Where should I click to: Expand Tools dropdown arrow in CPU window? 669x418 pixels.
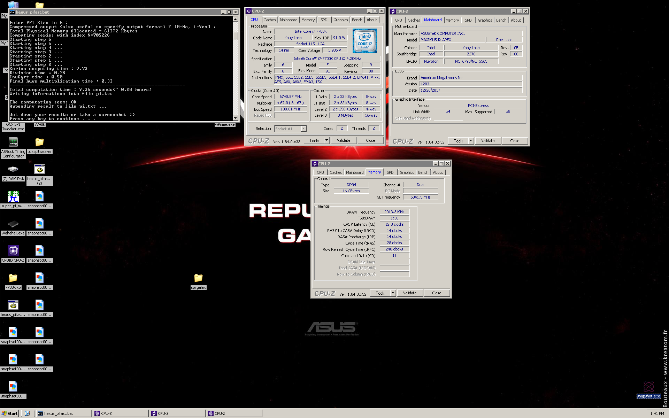coord(326,140)
